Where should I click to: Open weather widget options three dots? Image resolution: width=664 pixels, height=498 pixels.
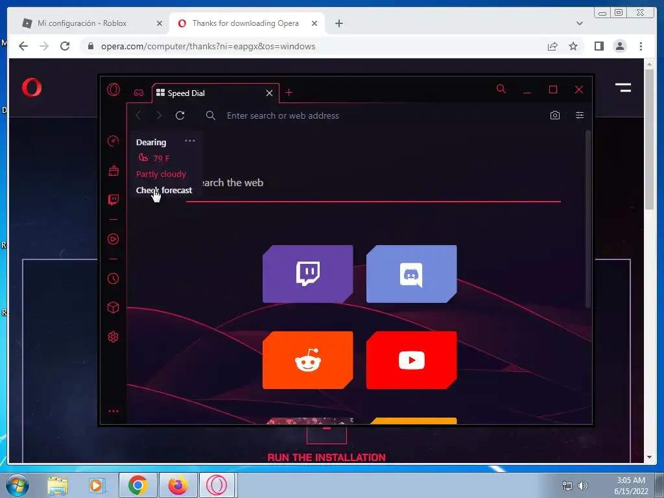(190, 141)
